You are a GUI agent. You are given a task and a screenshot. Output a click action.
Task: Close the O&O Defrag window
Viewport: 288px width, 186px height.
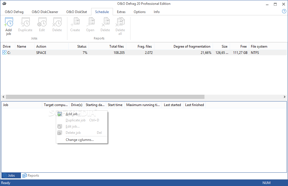tap(283, 4)
